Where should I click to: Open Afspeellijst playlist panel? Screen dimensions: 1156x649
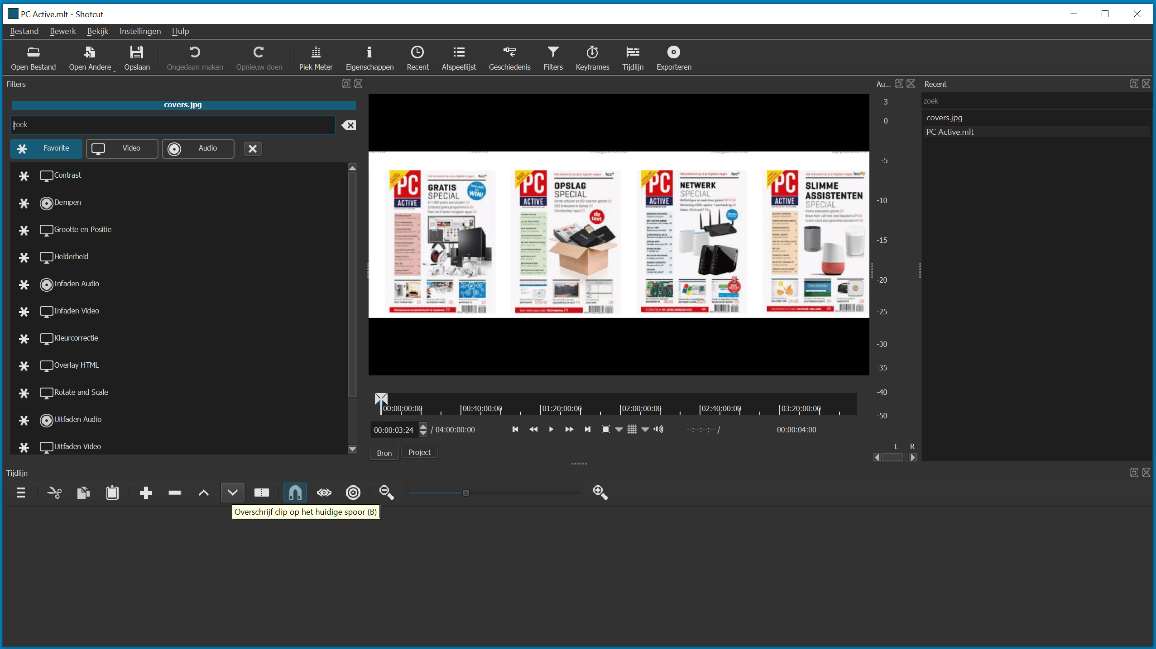tap(459, 58)
